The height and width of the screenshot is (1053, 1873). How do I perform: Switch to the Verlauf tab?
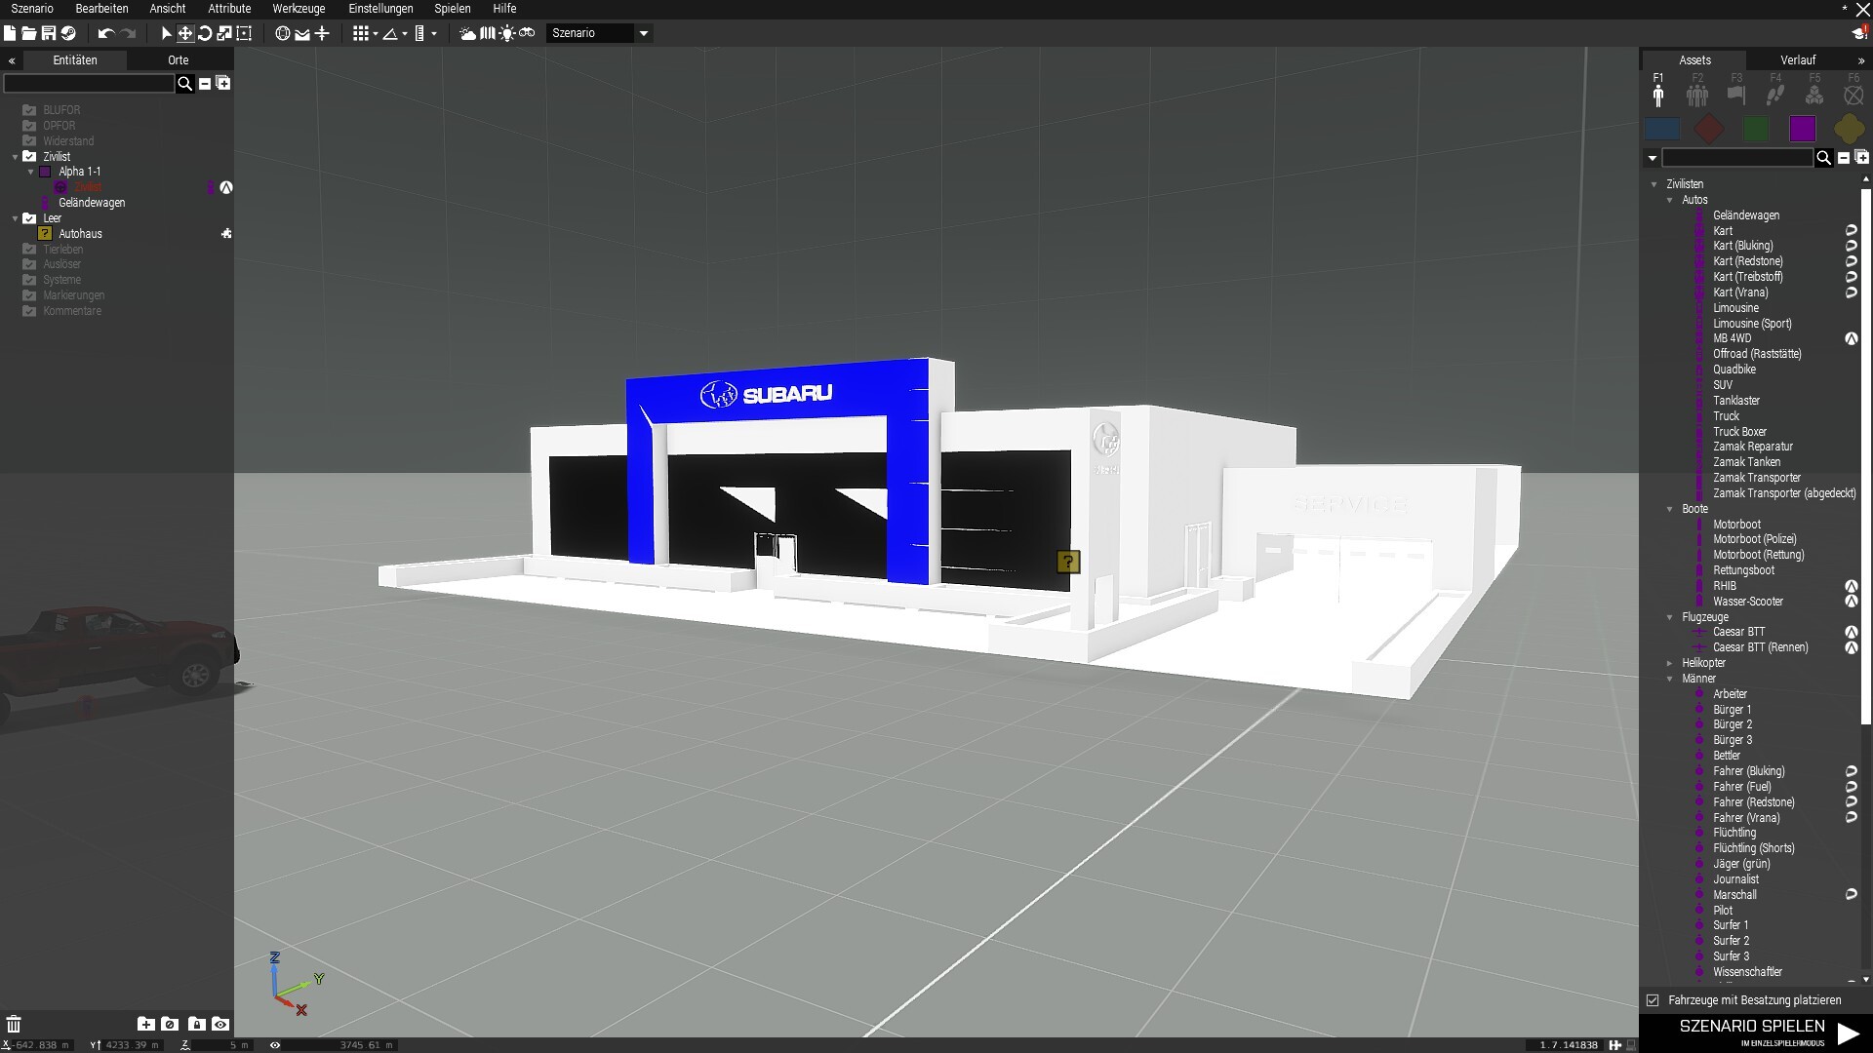(1797, 60)
